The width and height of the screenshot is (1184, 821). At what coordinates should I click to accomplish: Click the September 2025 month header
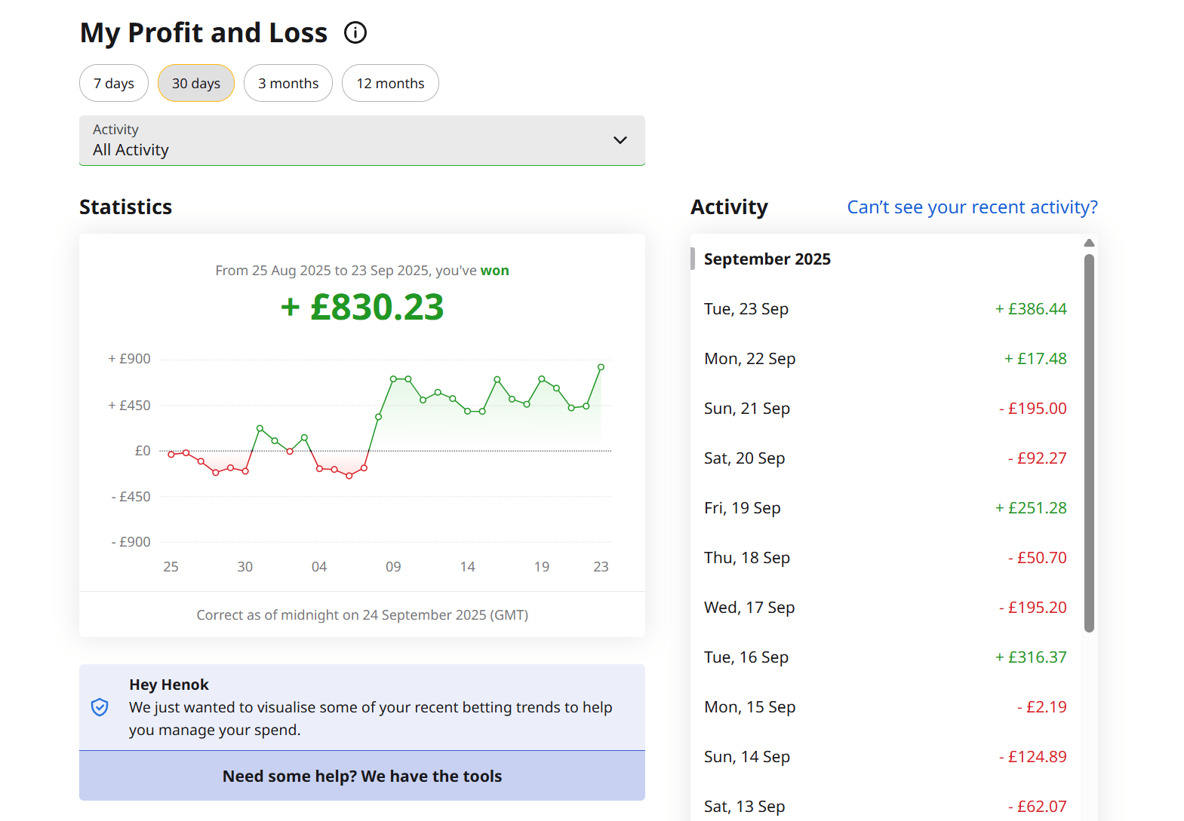(767, 259)
